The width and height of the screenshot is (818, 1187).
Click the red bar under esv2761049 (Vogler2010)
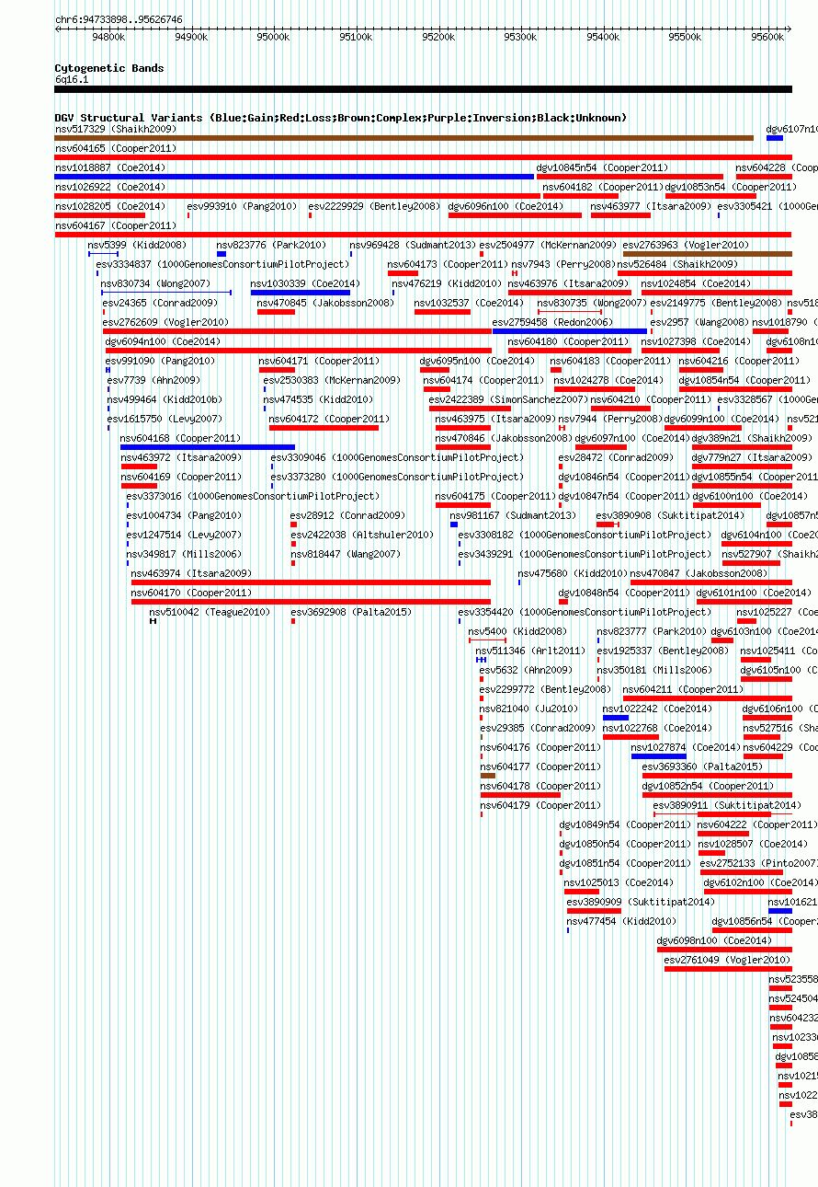click(728, 969)
